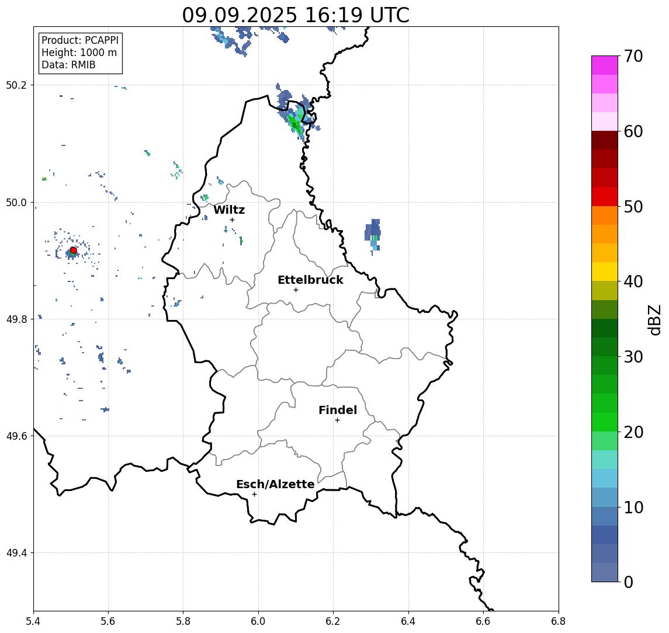Click the colorbar tick label 30

(633, 357)
